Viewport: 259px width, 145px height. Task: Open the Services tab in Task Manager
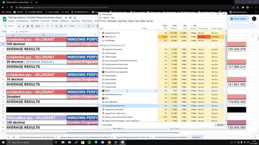click(x=150, y=21)
